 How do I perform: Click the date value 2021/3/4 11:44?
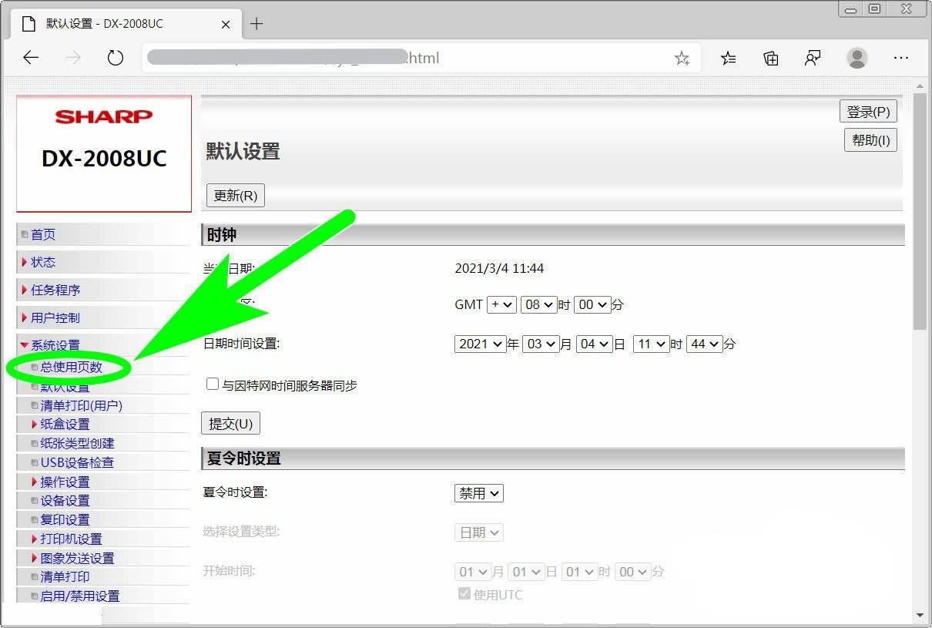coord(499,268)
